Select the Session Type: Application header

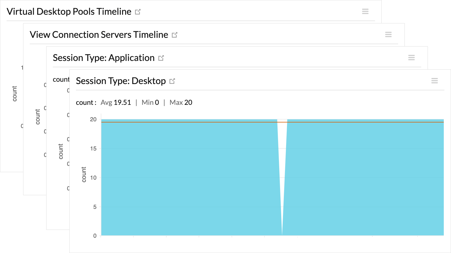(103, 57)
